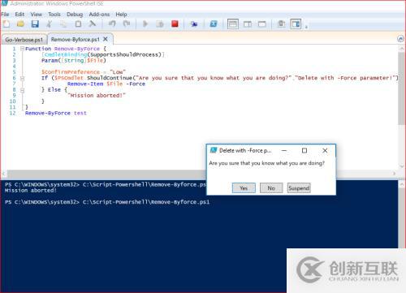Redo the last edit
The image size is (406, 293).
127,24
